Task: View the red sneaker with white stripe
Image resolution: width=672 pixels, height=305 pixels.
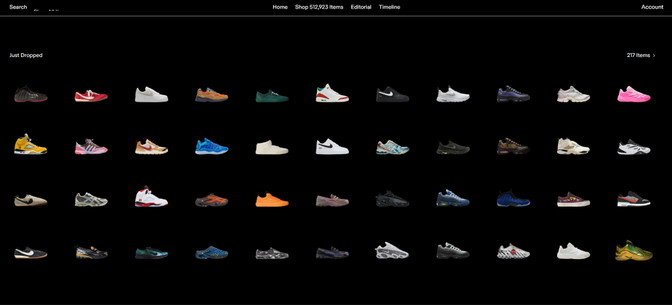Action: (91, 96)
